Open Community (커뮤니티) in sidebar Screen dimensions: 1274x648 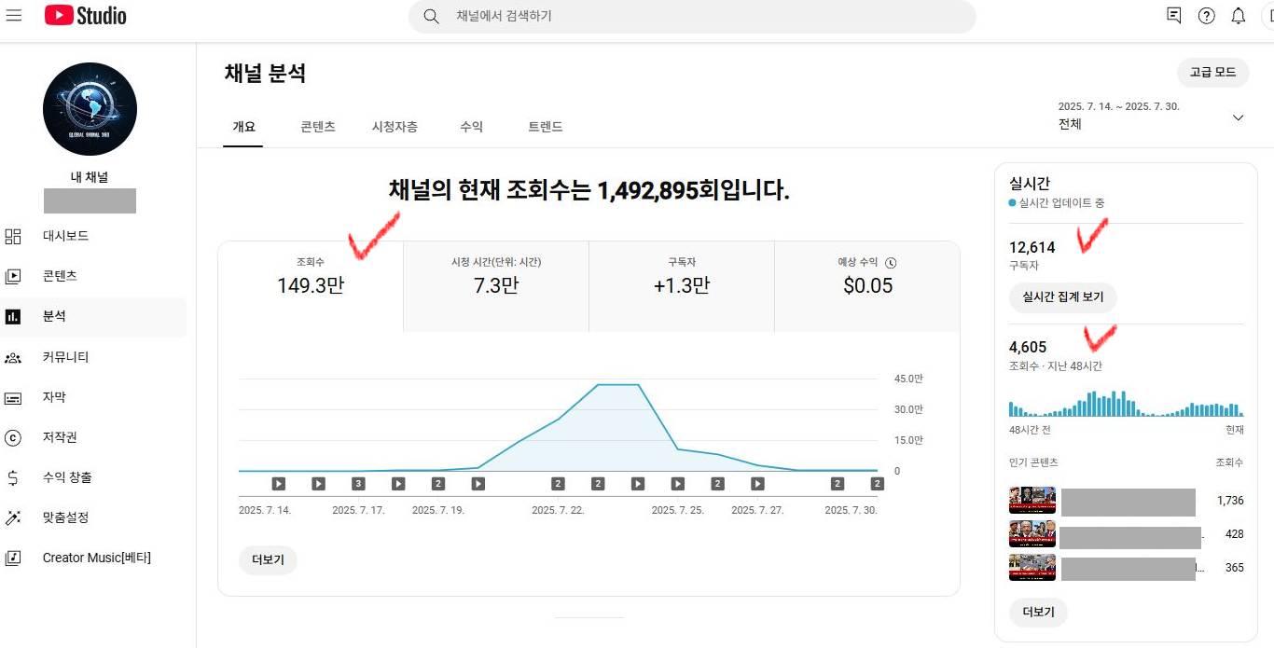pyautogui.click(x=65, y=357)
